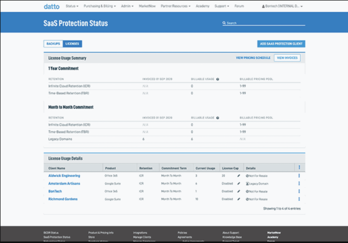
Task: Click the user account icon
Action: [x=263, y=6]
